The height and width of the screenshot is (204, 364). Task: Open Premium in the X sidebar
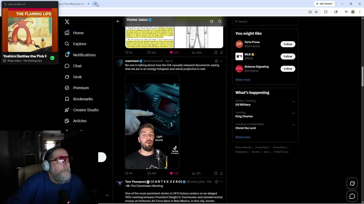click(77, 88)
